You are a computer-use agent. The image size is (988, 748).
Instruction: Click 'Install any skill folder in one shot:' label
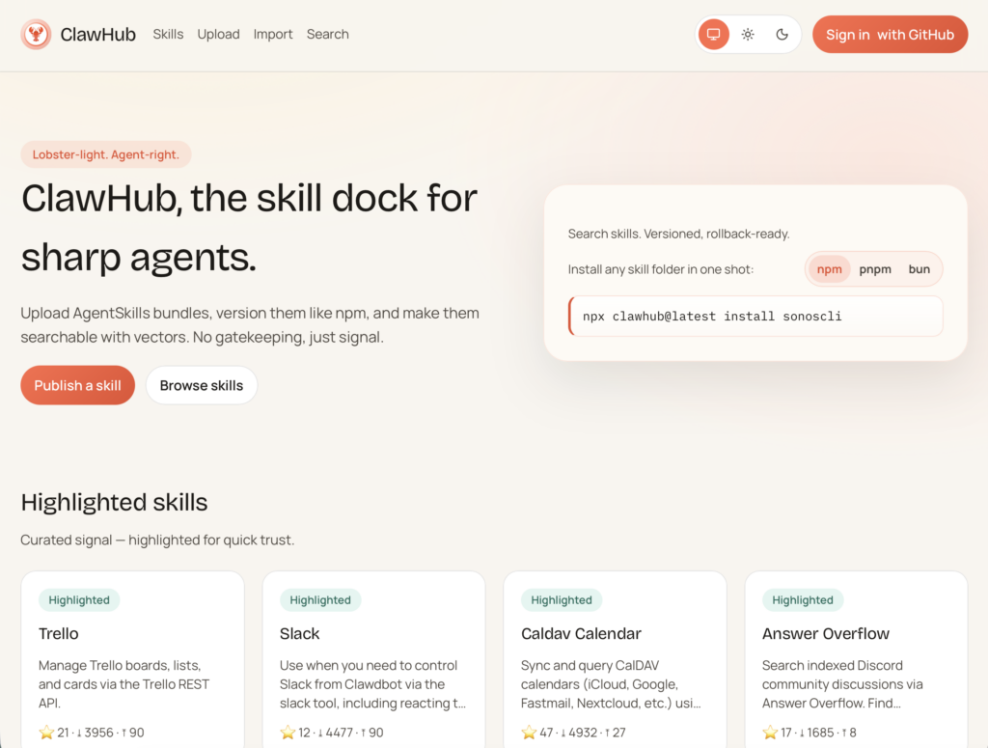click(660, 269)
